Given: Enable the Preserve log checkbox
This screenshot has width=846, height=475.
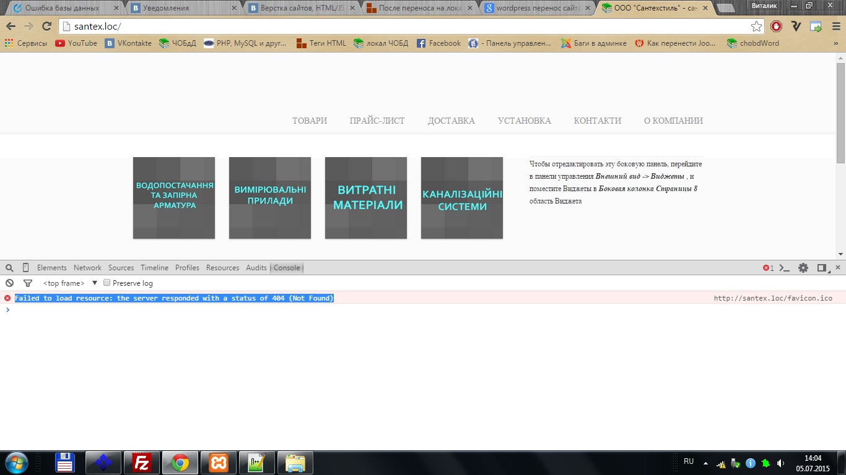Looking at the screenshot, I should [x=107, y=283].
